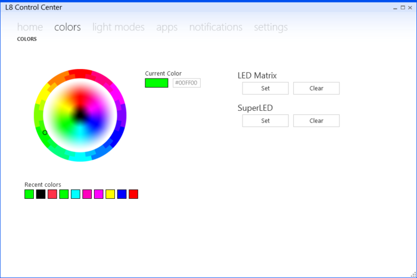Screen dimensions: 417x278
Task: Click black center of the inner color disc
Action: [80, 115]
